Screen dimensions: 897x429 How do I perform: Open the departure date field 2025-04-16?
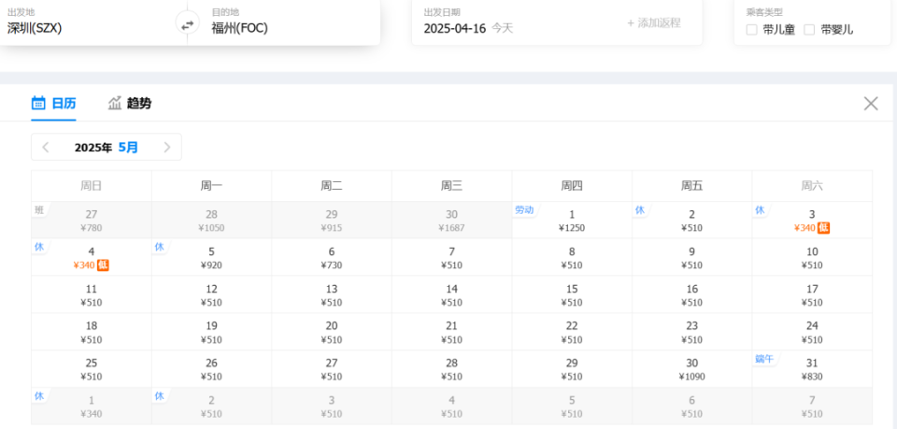click(454, 28)
